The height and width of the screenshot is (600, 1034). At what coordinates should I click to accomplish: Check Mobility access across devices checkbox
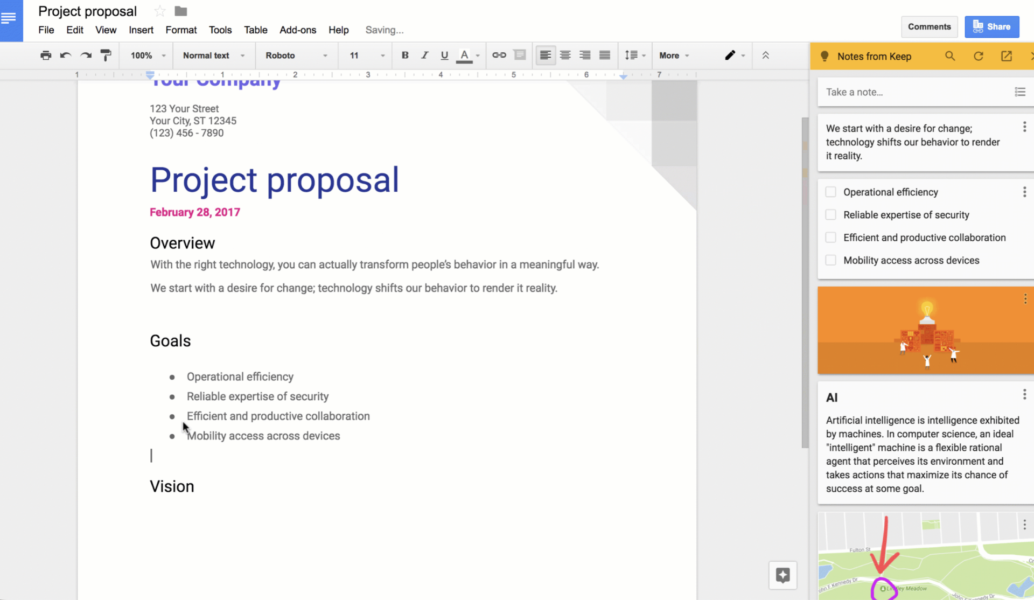pyautogui.click(x=831, y=260)
